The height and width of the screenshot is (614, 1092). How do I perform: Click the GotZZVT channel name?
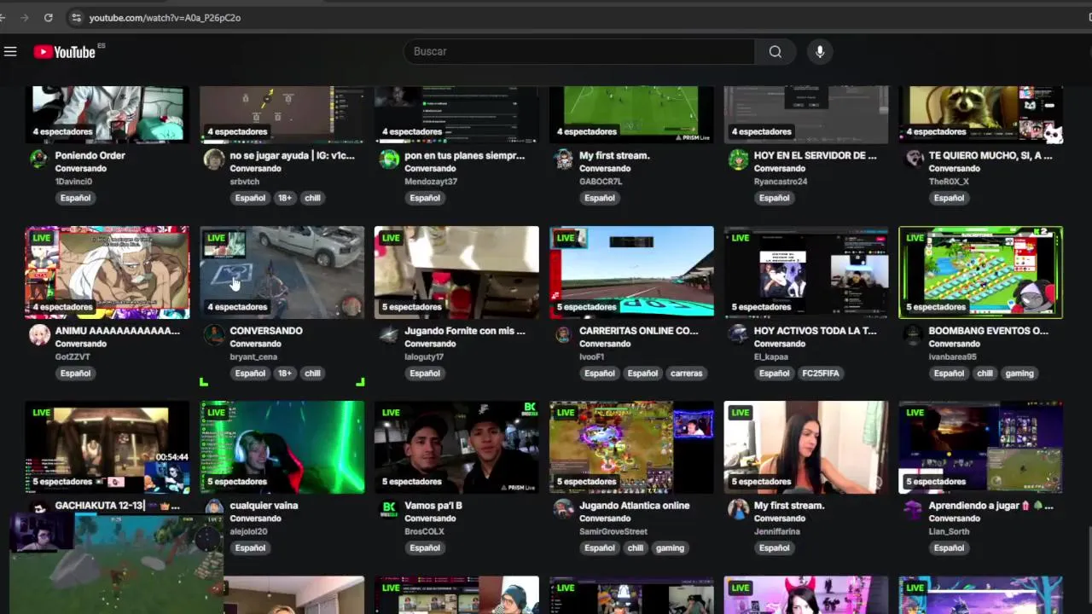72,356
